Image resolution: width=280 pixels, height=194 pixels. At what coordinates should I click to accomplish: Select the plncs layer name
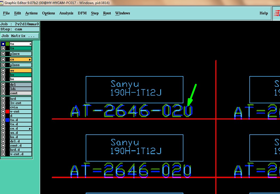pyautogui.click(x=21, y=54)
